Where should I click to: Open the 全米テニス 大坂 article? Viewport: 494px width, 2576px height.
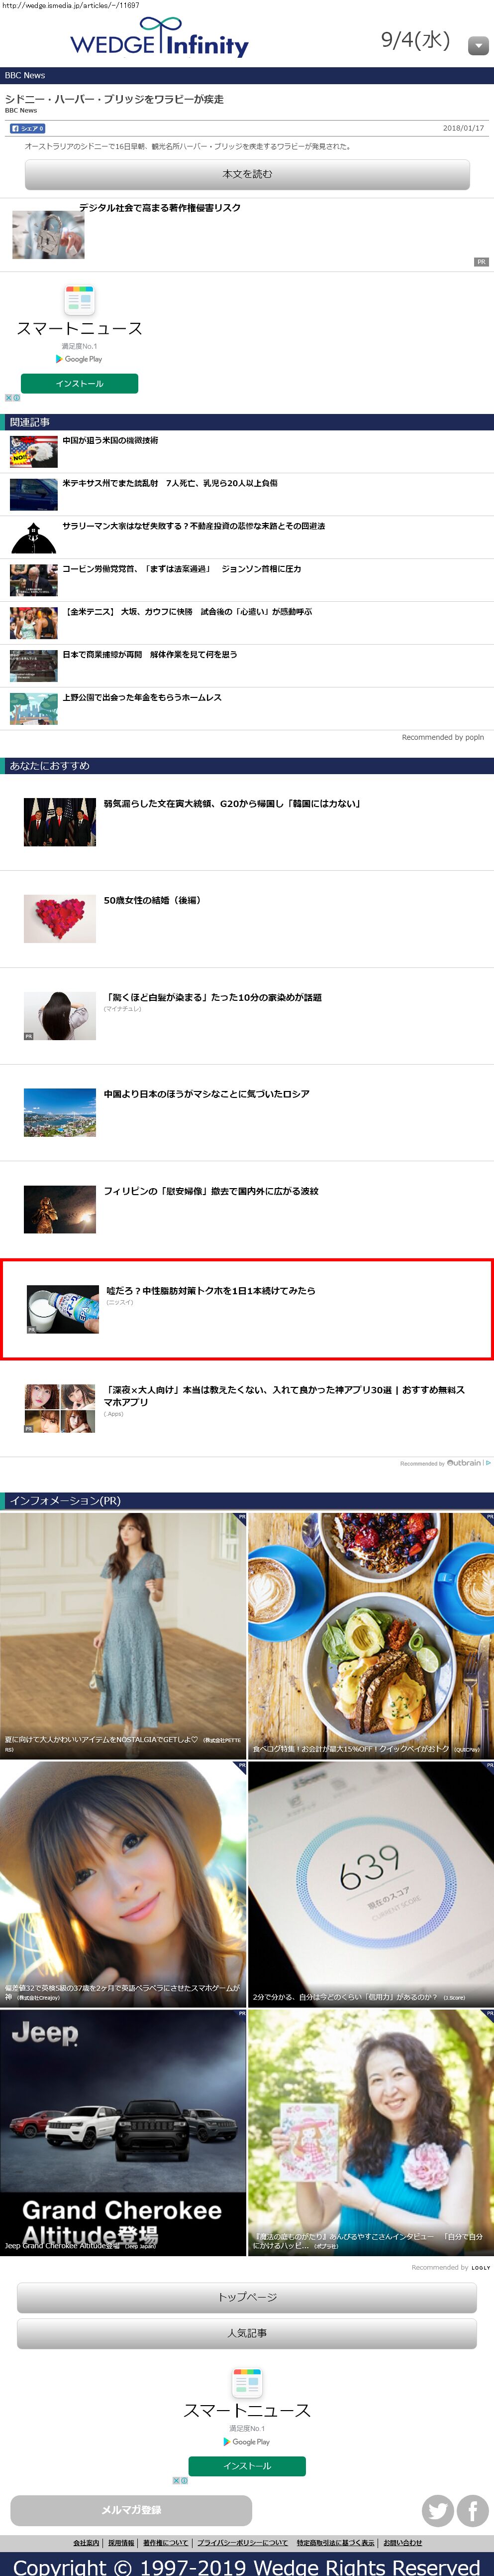(187, 612)
